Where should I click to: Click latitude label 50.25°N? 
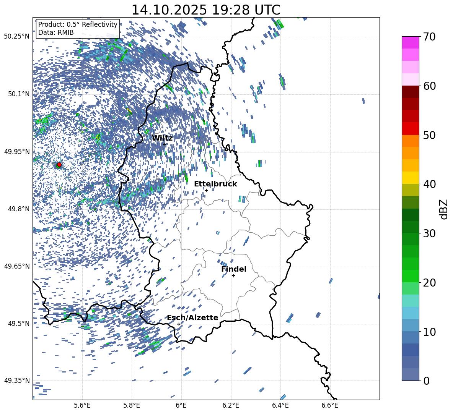tap(17, 36)
